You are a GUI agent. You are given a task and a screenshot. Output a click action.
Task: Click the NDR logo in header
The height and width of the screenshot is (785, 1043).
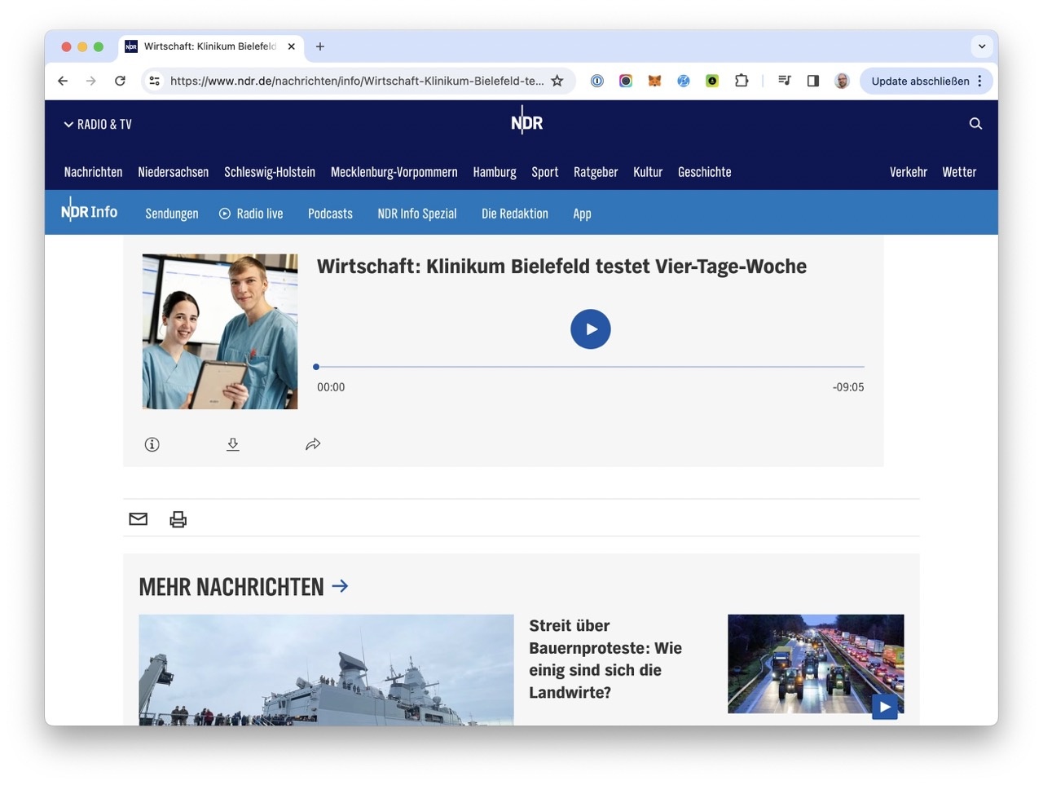[526, 121]
